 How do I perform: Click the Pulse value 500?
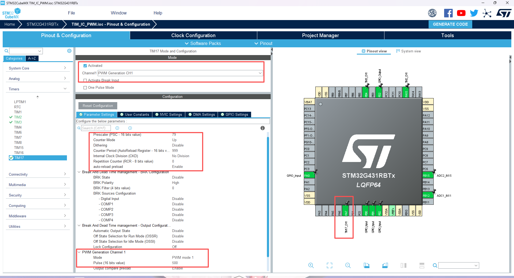click(175, 263)
